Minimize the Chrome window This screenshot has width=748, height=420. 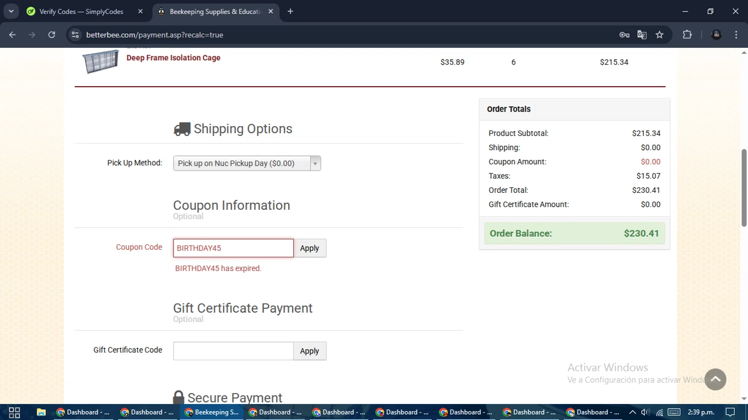685,11
